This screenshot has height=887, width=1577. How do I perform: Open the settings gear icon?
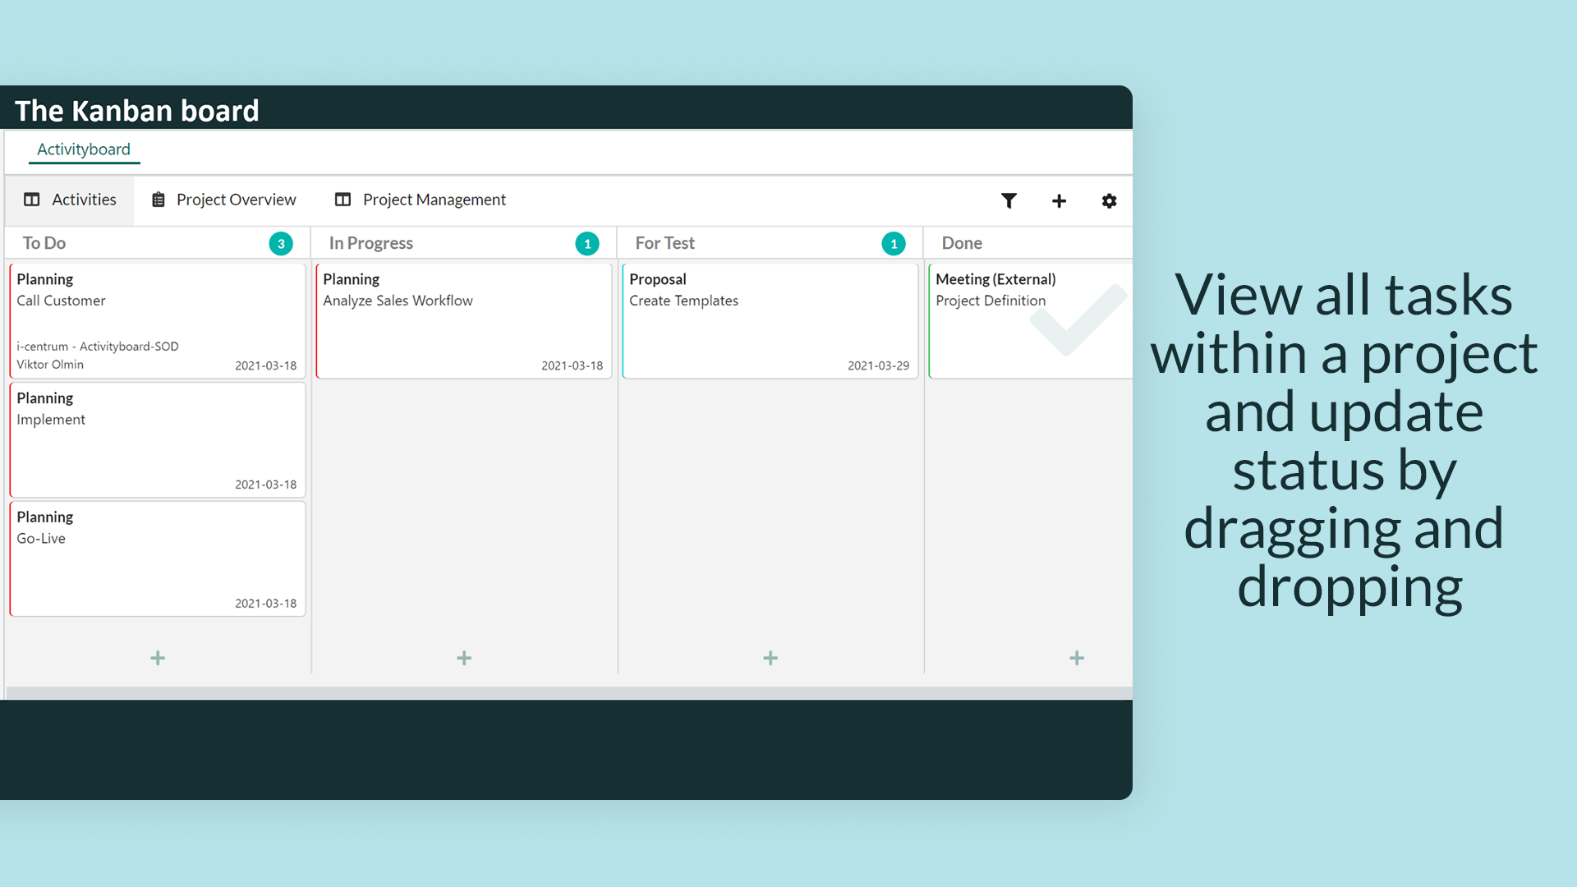pos(1109,200)
